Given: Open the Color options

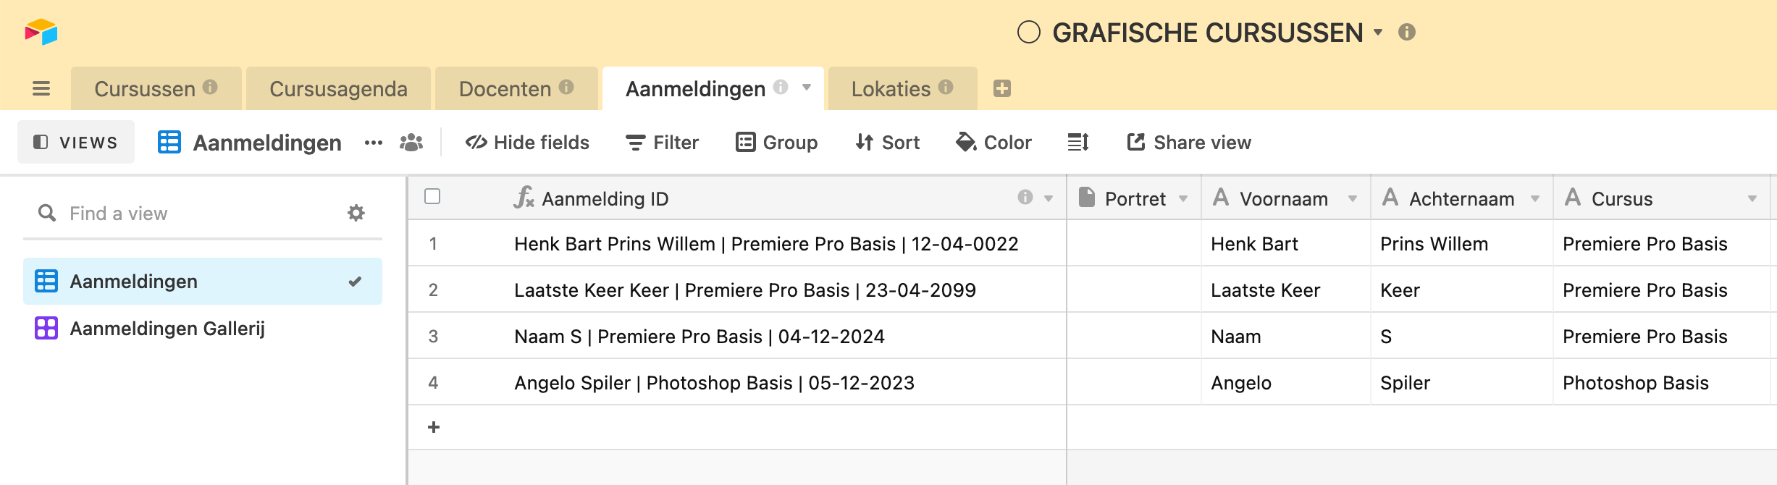Looking at the screenshot, I should coord(993,143).
